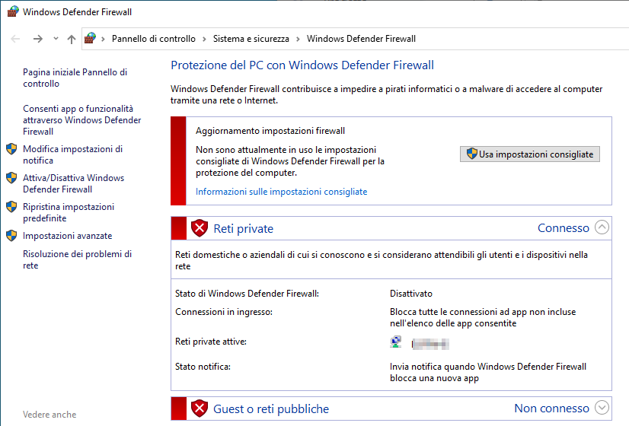Click shield icon beside Ripristina impostazioni predefinite
629x426 pixels.
coord(11,207)
